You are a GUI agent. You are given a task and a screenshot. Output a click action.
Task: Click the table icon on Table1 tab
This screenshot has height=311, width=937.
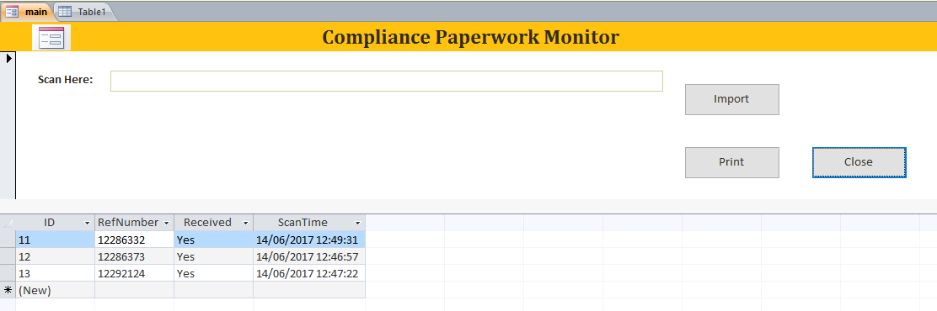click(x=65, y=11)
